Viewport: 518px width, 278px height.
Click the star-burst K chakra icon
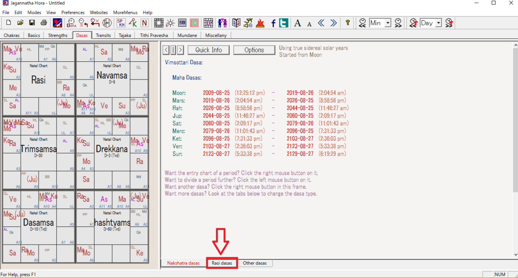pyautogui.click(x=170, y=23)
